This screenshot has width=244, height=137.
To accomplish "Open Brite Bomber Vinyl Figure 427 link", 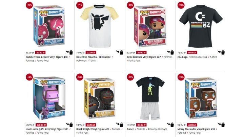I will point(144,57).
